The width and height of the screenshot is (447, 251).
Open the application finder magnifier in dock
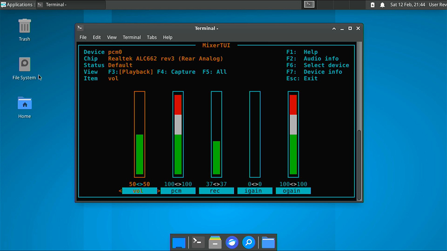click(249, 243)
